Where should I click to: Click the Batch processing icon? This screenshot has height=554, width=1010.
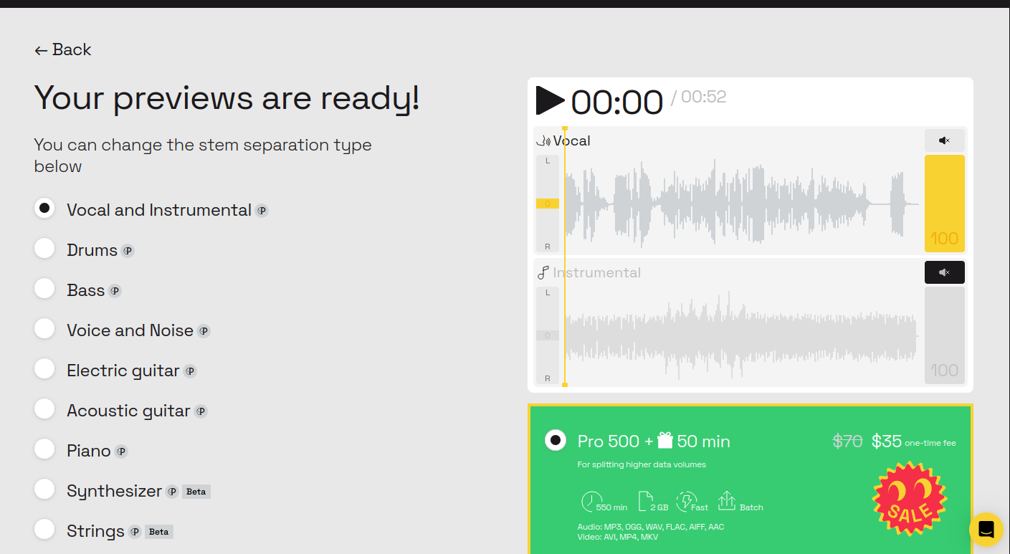click(x=727, y=500)
